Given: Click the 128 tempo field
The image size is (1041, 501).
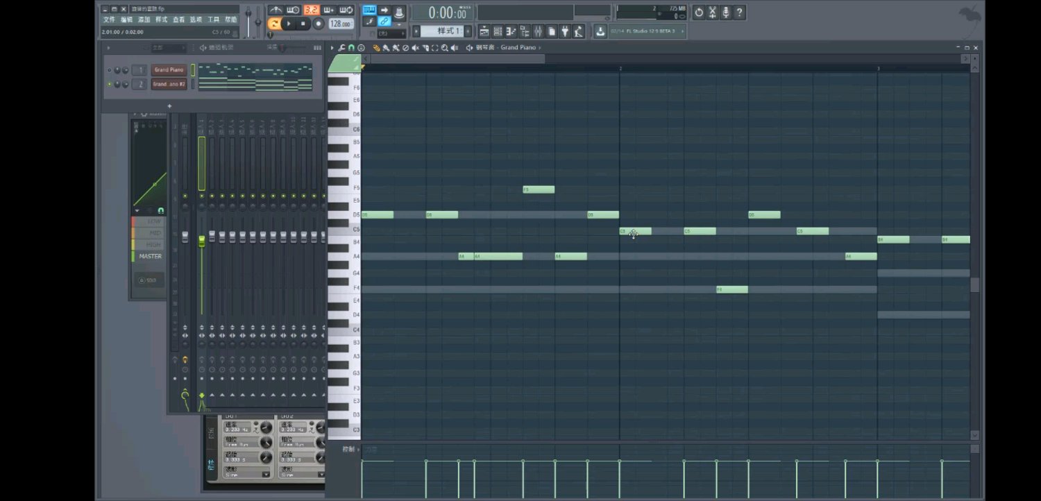Looking at the screenshot, I should pos(341,24).
